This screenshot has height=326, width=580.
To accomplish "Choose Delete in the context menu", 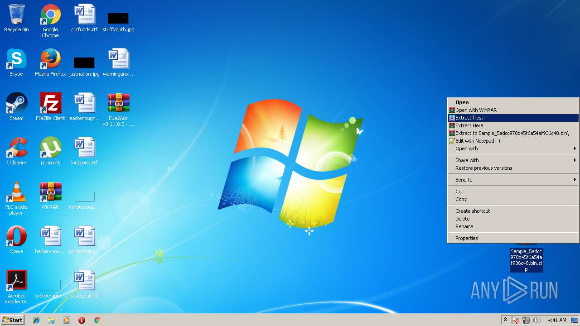I will 513,219.
